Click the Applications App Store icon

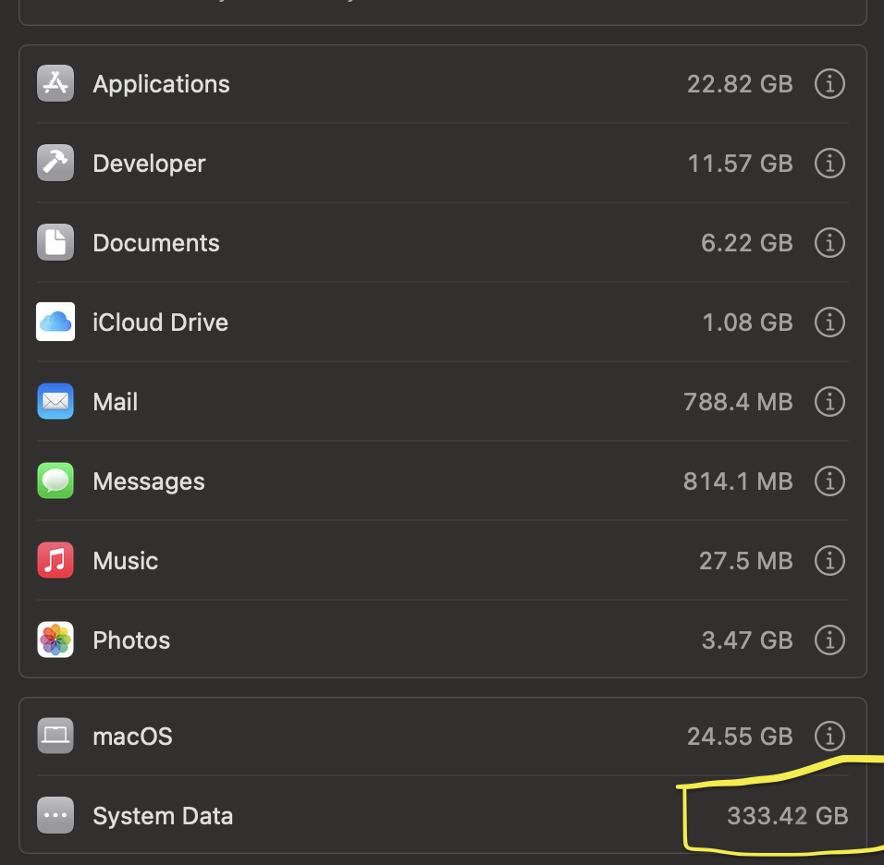(x=55, y=83)
